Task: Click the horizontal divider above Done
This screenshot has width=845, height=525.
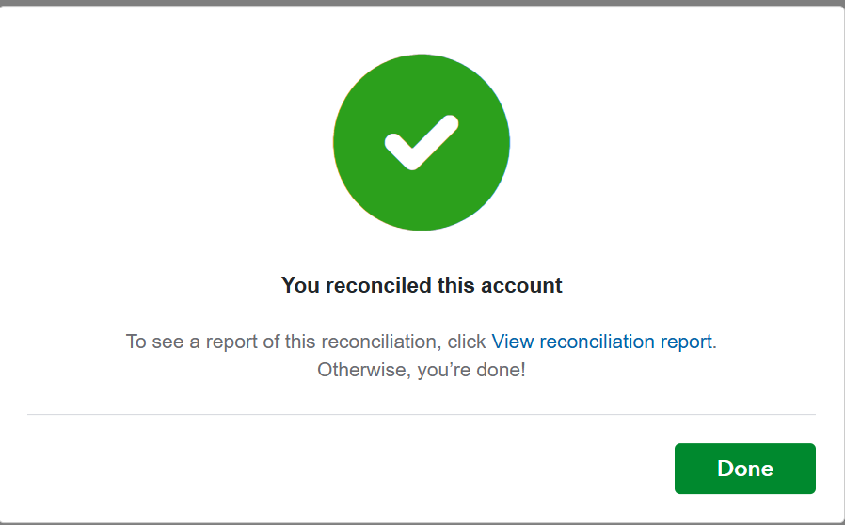Action: [422, 414]
